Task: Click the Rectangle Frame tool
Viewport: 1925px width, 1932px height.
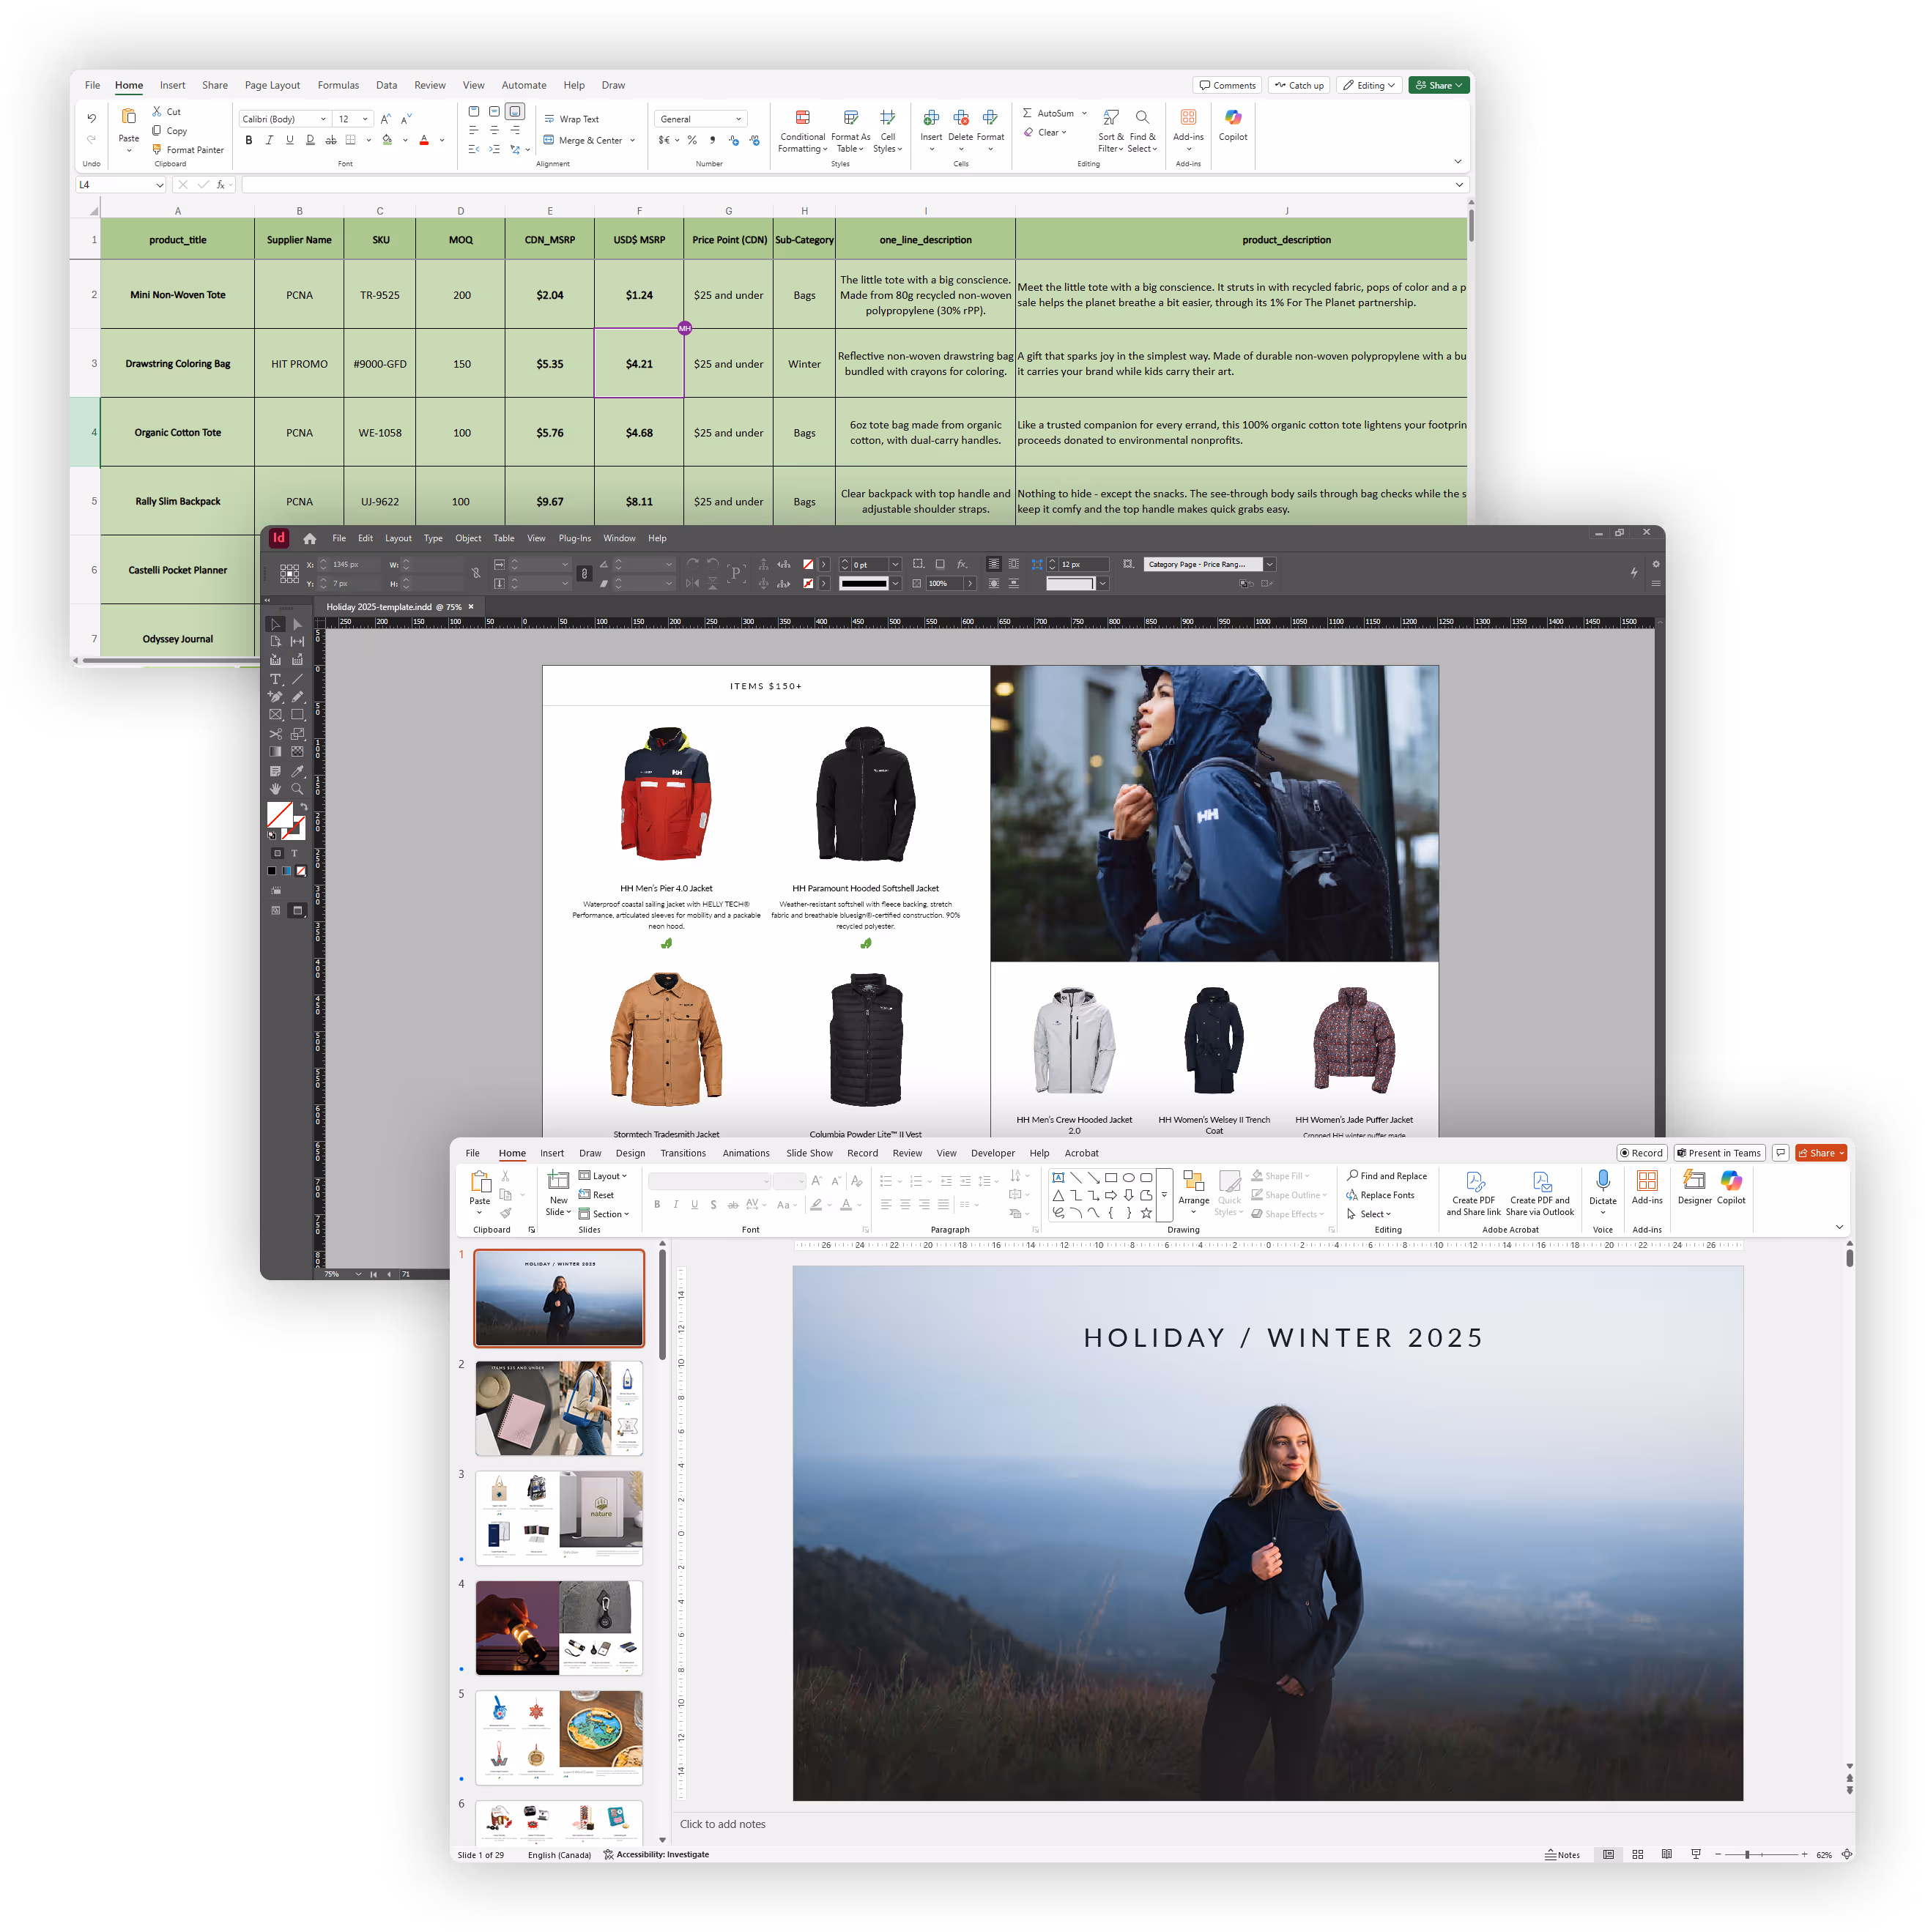Action: 276,715
